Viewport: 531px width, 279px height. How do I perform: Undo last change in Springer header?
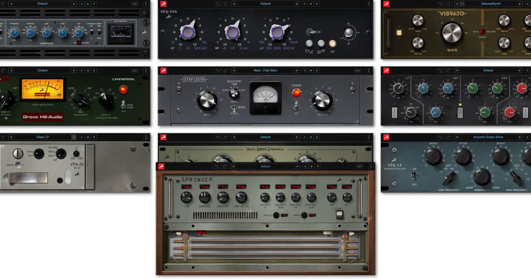coord(217,166)
